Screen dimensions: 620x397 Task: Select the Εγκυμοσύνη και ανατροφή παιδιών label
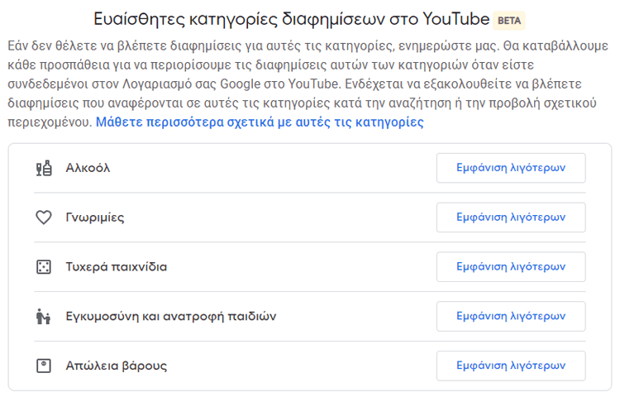point(171,316)
